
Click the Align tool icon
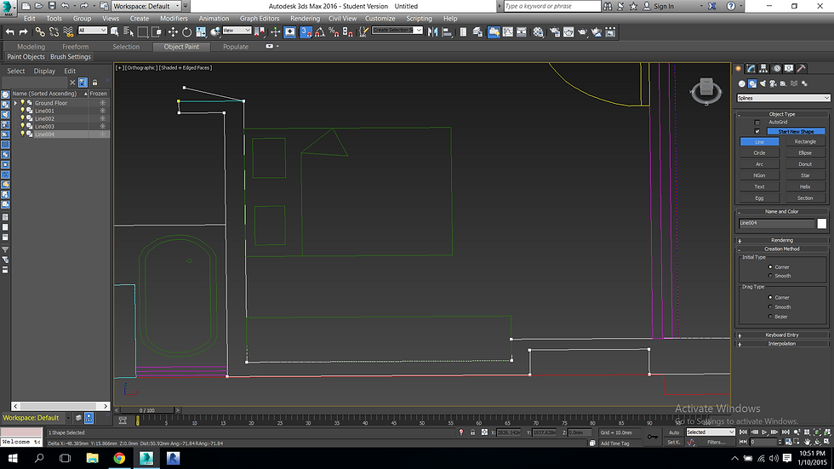pos(447,32)
